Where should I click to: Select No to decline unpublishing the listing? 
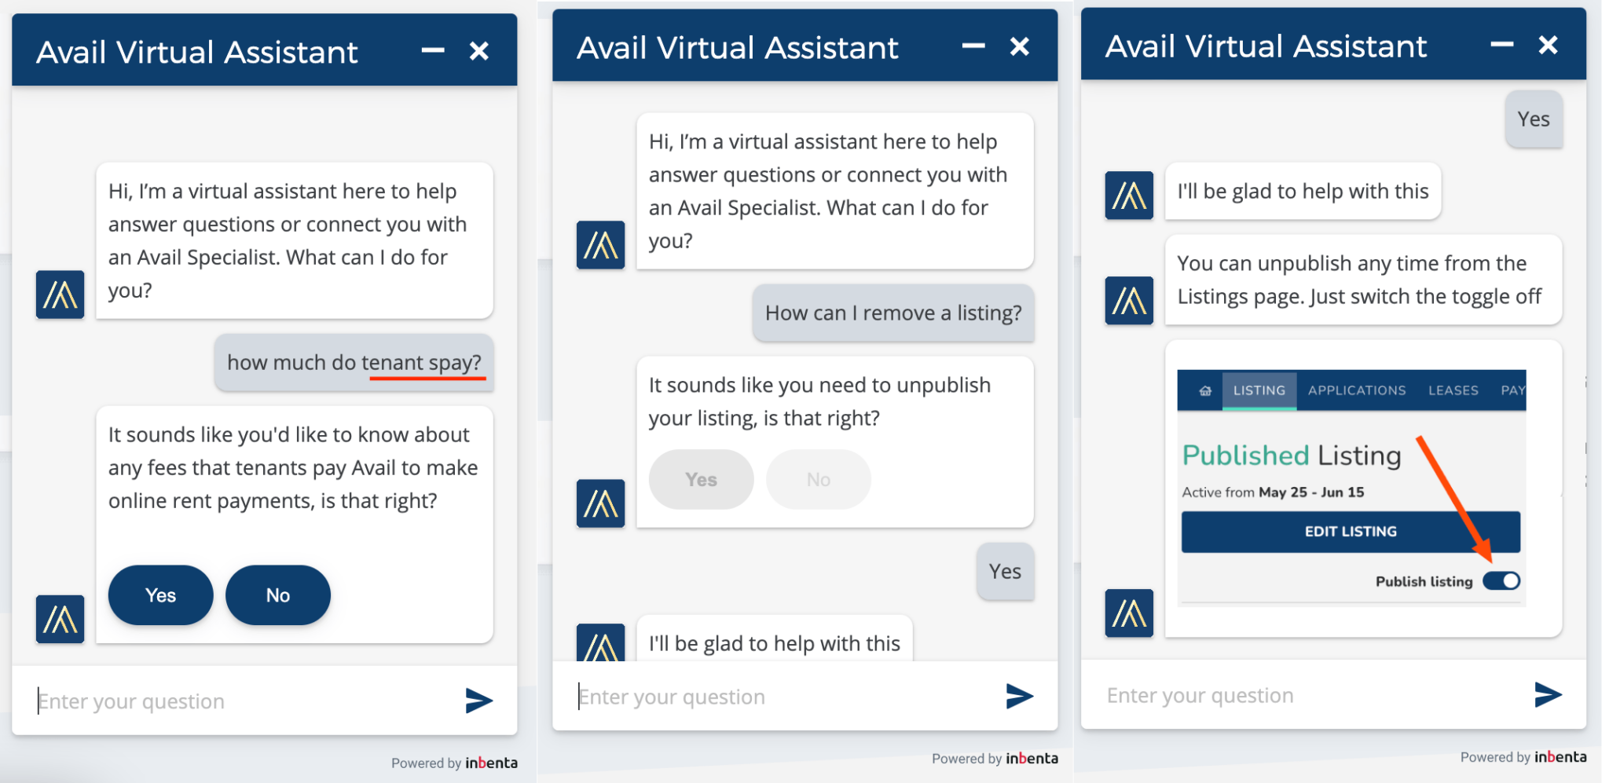pyautogui.click(x=818, y=479)
